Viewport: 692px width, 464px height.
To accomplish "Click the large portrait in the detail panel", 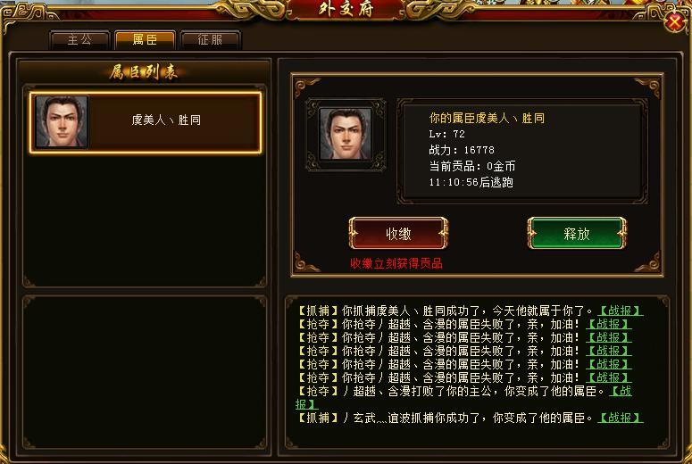I will (346, 134).
